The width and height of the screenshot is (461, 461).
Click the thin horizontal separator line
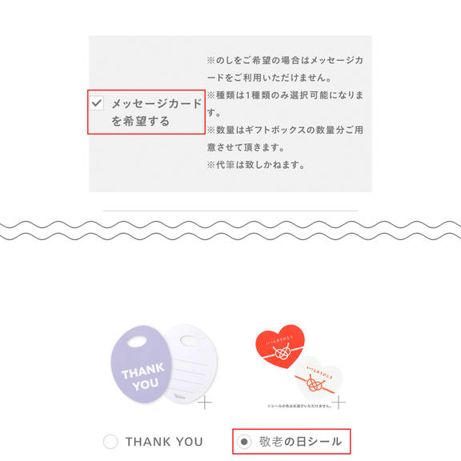pos(230,210)
